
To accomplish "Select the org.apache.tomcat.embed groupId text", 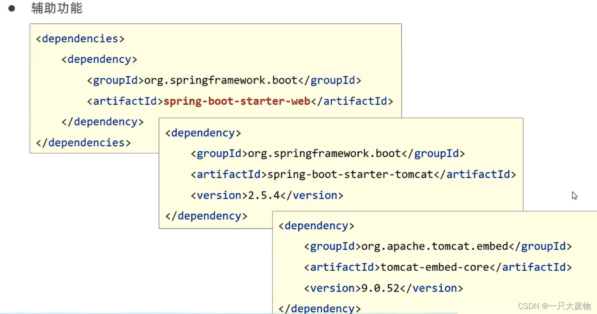I will pyautogui.click(x=435, y=246).
